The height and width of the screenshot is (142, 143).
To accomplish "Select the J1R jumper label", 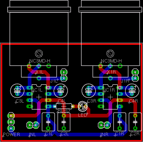I will [125, 81].
